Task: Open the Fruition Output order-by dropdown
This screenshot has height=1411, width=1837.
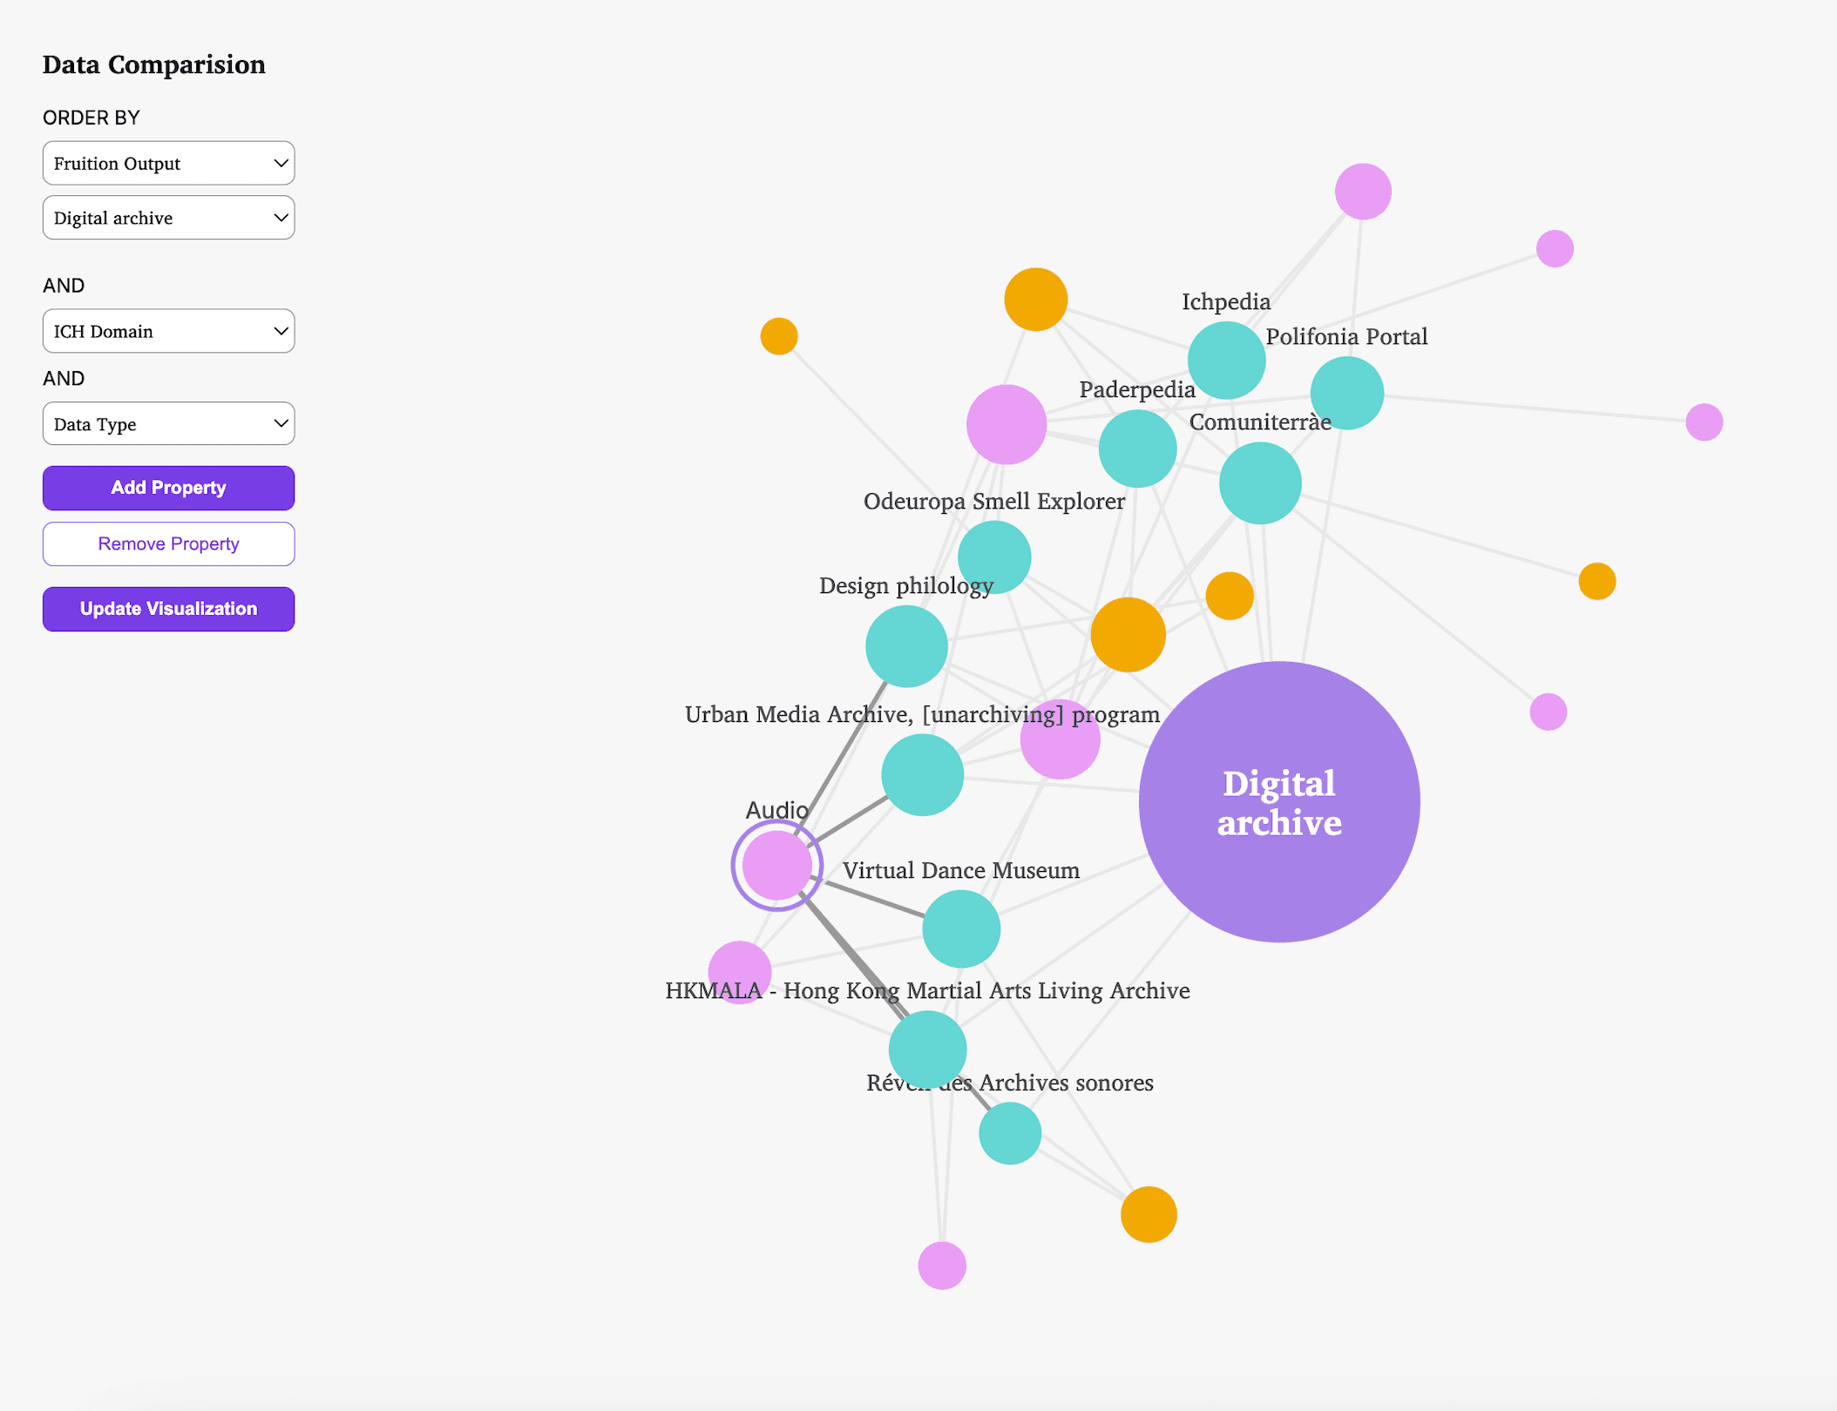Action: [168, 163]
